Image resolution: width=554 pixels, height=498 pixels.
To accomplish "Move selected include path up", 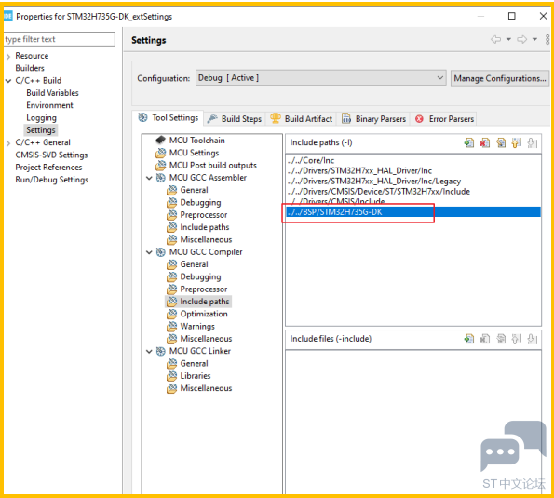I will click(x=516, y=143).
